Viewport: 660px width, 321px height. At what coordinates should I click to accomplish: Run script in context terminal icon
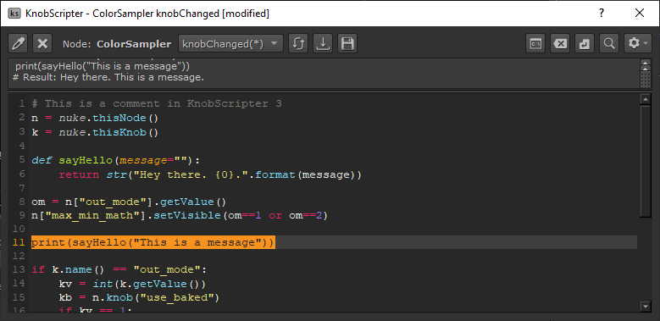pyautogui.click(x=535, y=44)
